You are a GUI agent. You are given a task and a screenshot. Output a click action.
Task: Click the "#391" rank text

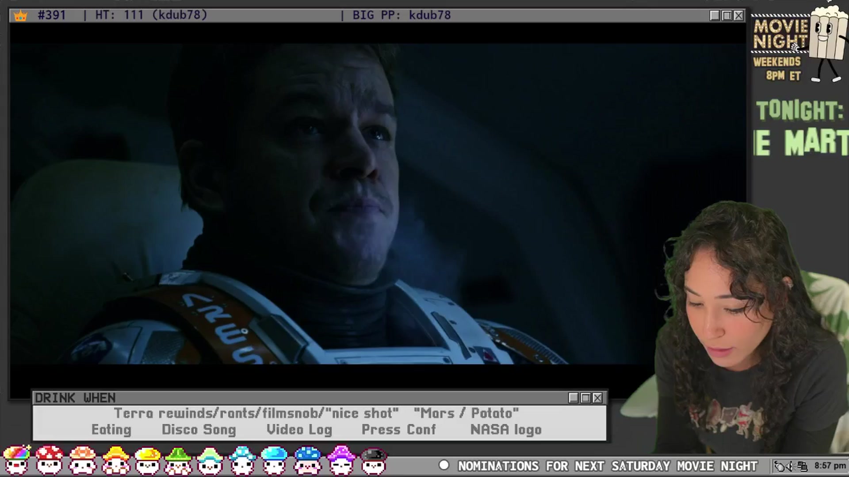[52, 15]
